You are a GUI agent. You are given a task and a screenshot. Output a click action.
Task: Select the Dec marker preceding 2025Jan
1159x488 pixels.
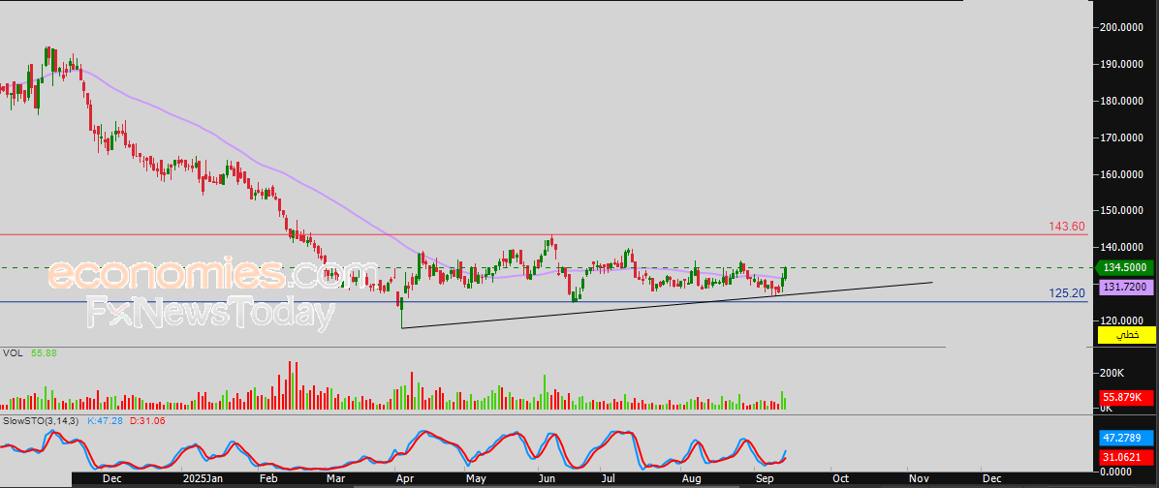pos(112,479)
